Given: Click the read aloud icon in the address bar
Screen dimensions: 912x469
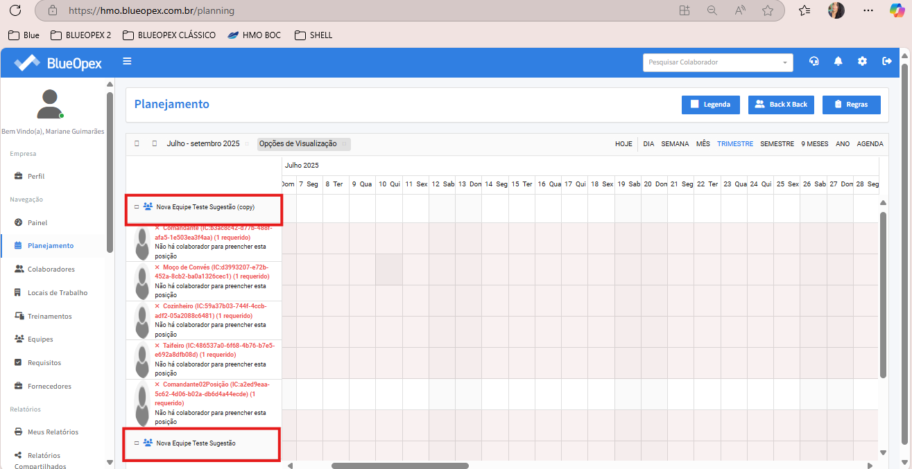Looking at the screenshot, I should 740,10.
